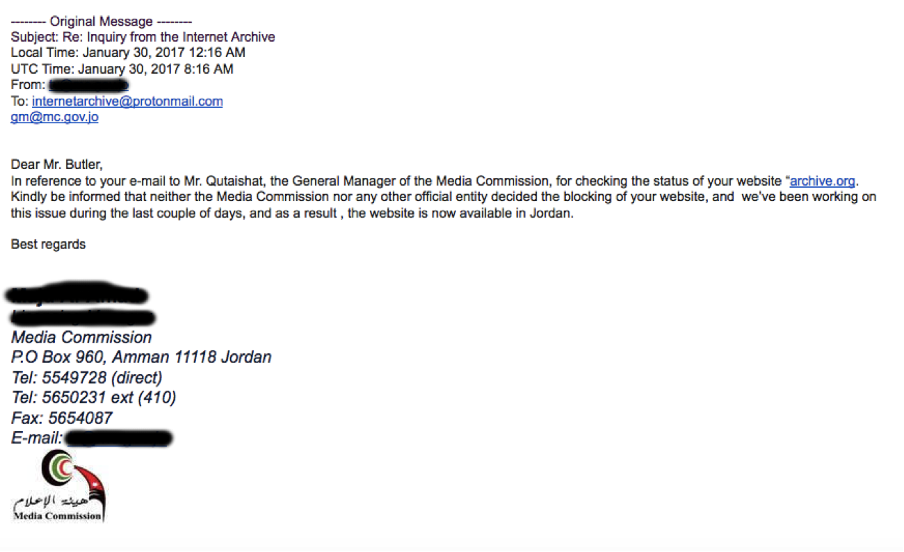This screenshot has width=904, height=552.
Task: Click the second redacted signature line
Action: pos(82,318)
